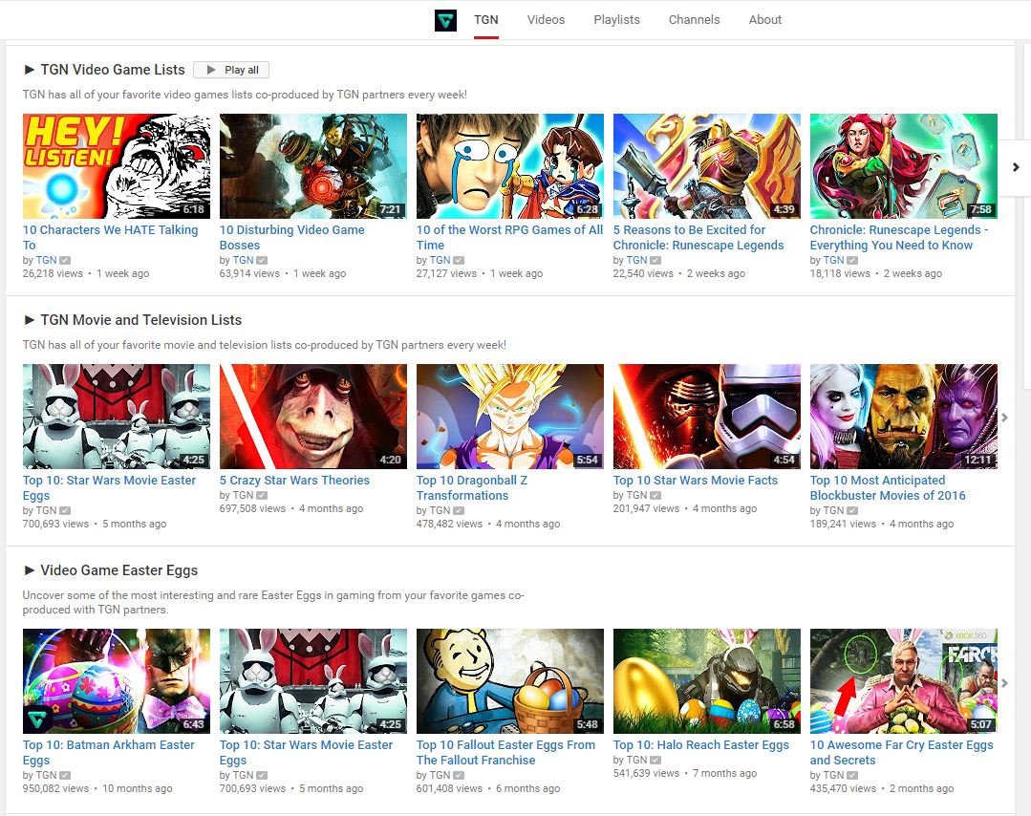Image resolution: width=1031 pixels, height=816 pixels.
Task: Click title link 10 Characters We HATE Talking To
Action: (x=111, y=237)
